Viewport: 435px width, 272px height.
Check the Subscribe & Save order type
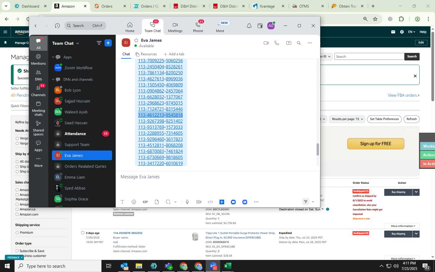coord(17,251)
